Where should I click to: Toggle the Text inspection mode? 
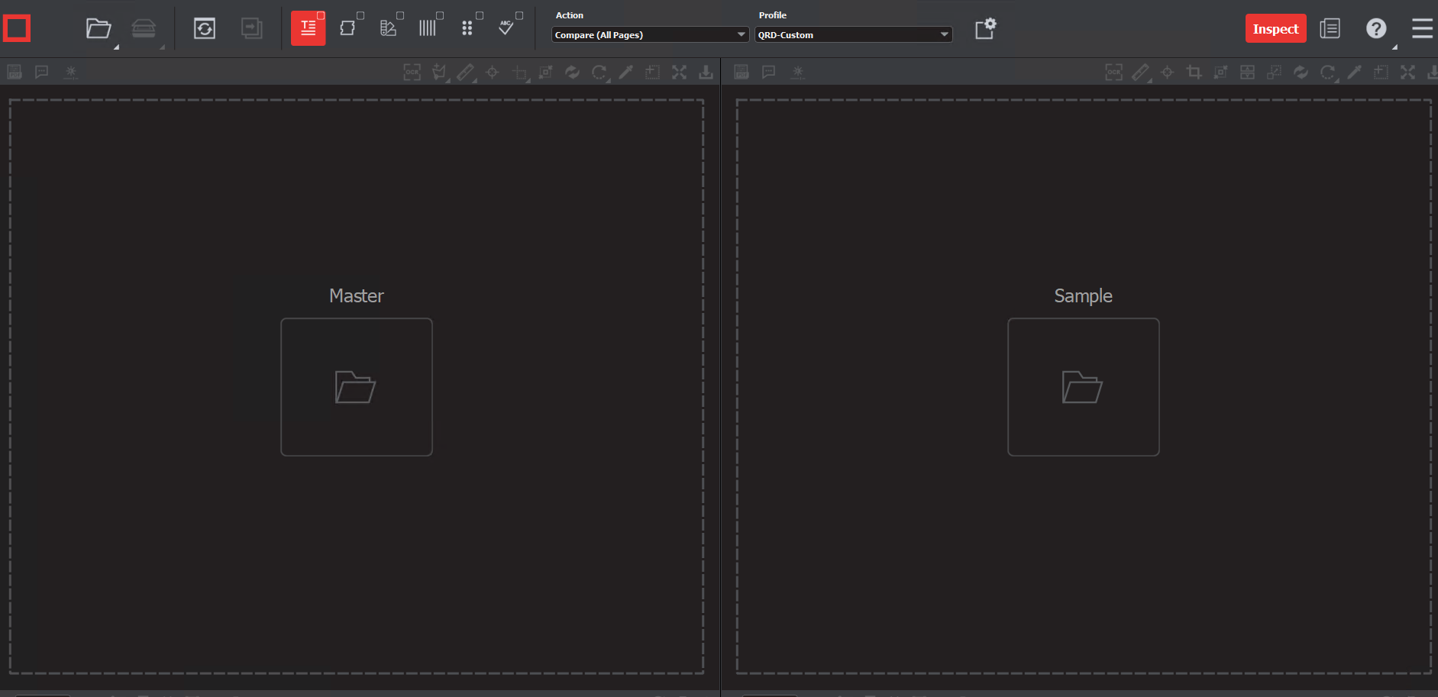(308, 29)
